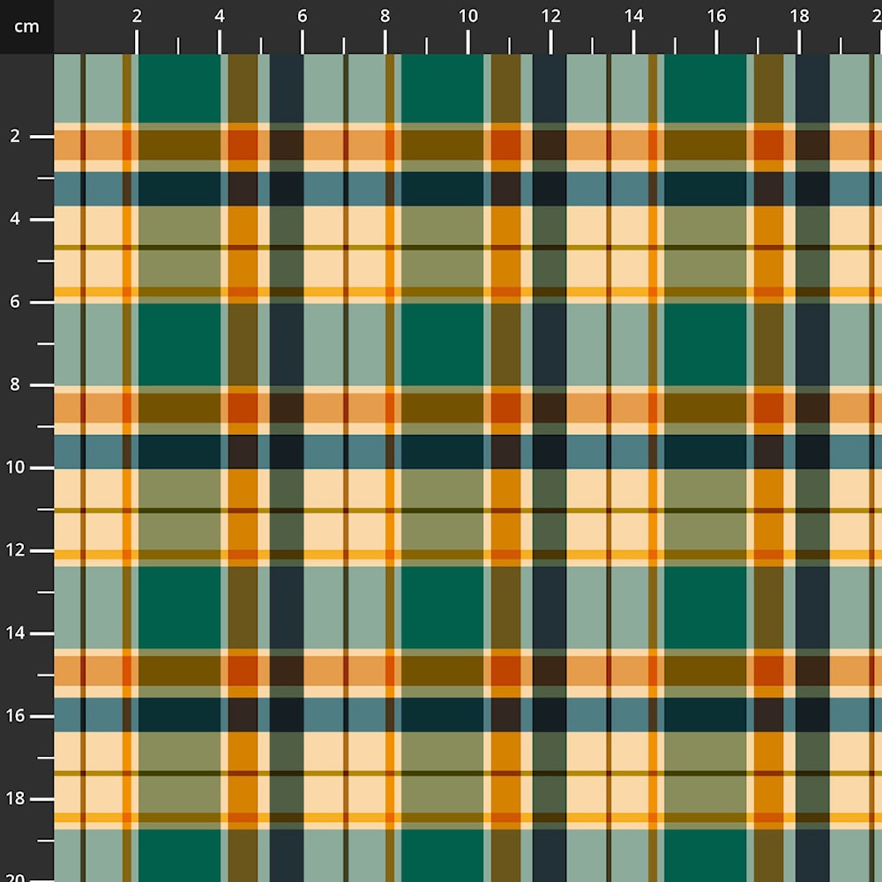The width and height of the screenshot is (882, 882).
Task: Click the 2 mark on the left ruler
Action: click(x=16, y=137)
